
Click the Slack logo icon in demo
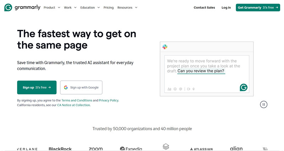165,47
